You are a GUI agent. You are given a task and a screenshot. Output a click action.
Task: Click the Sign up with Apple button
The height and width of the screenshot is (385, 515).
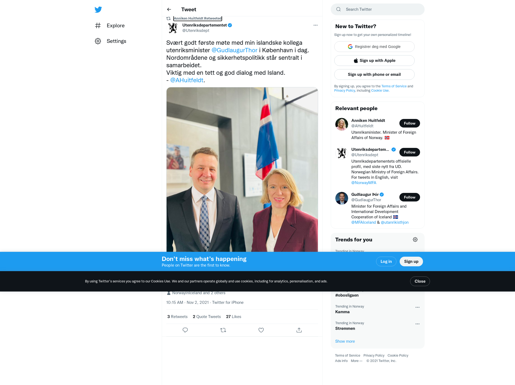click(x=374, y=61)
